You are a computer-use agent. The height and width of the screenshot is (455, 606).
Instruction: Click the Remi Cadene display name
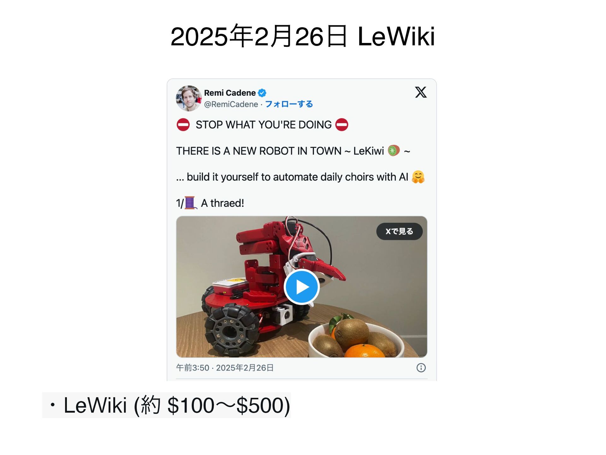click(x=230, y=93)
